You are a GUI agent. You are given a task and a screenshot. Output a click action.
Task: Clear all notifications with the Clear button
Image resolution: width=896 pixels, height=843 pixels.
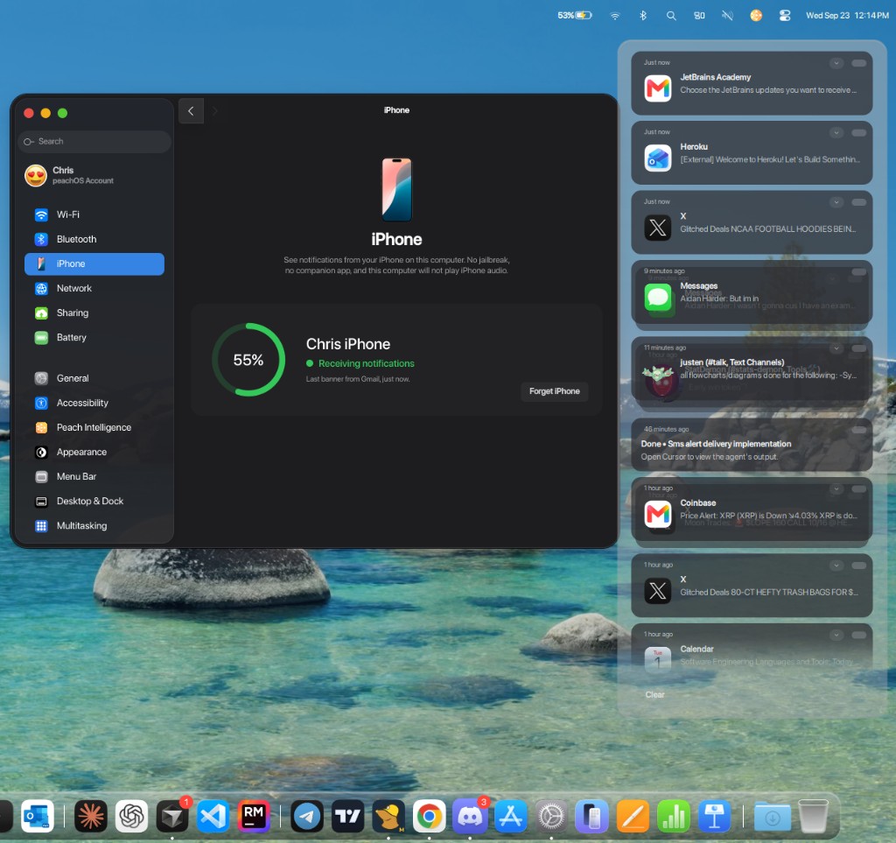(654, 695)
